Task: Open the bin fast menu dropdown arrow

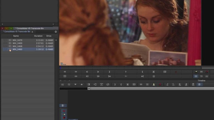Action: coord(56,32)
